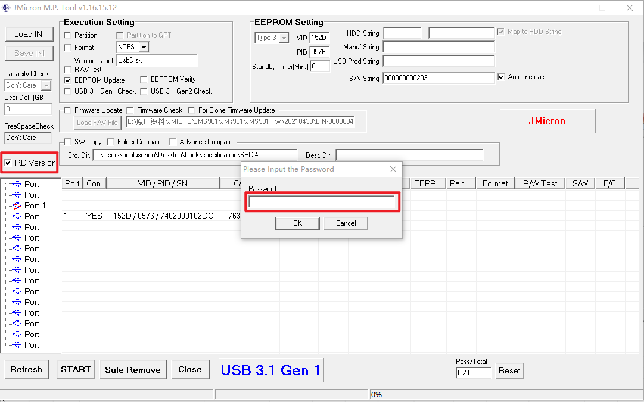The height and width of the screenshot is (402, 644).
Task: Enable For Clone Firmware Update
Action: (191, 110)
